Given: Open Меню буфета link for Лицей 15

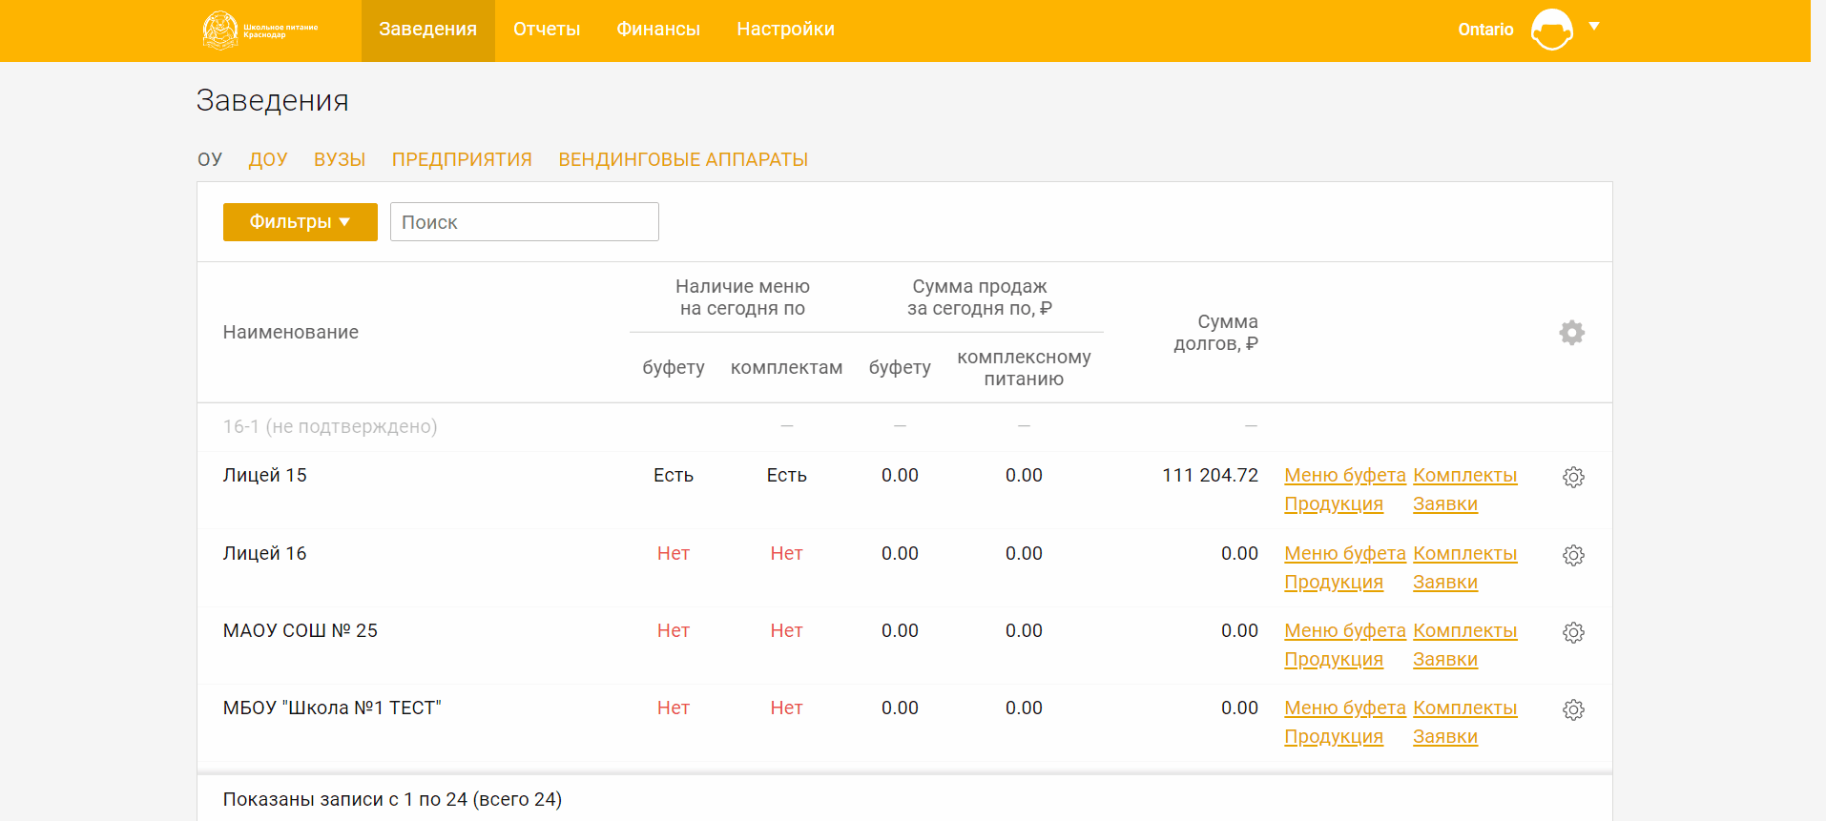Looking at the screenshot, I should point(1344,475).
